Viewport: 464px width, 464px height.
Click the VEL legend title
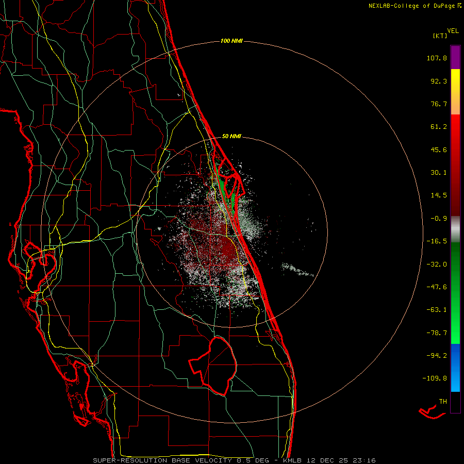click(453, 31)
